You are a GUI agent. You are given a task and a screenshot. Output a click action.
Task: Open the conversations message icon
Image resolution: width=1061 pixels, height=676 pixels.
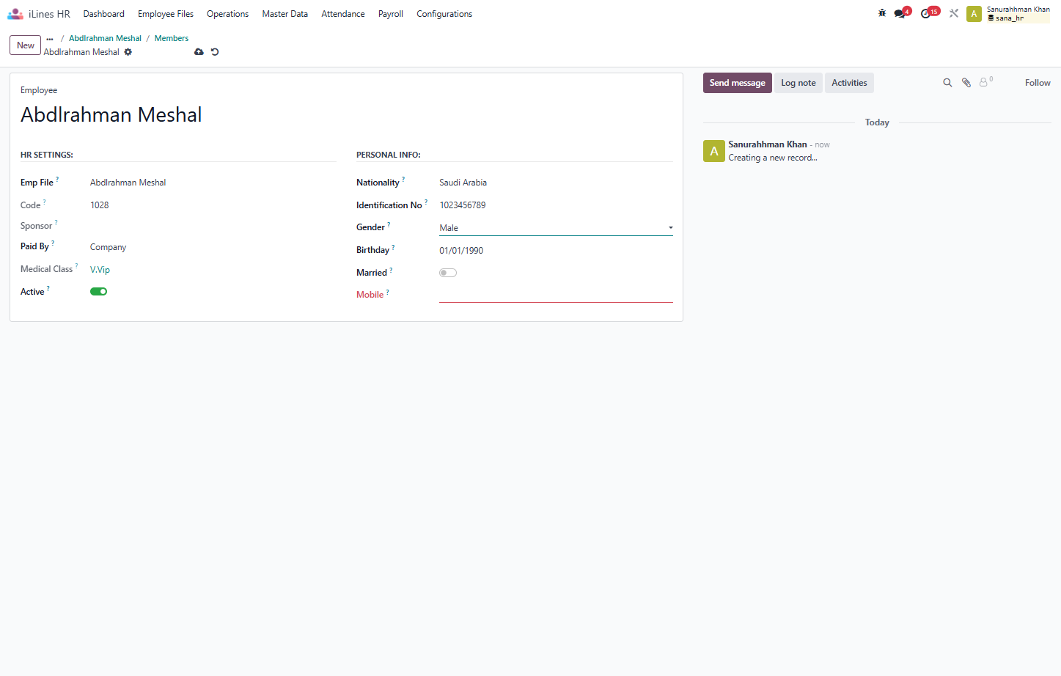(x=900, y=14)
